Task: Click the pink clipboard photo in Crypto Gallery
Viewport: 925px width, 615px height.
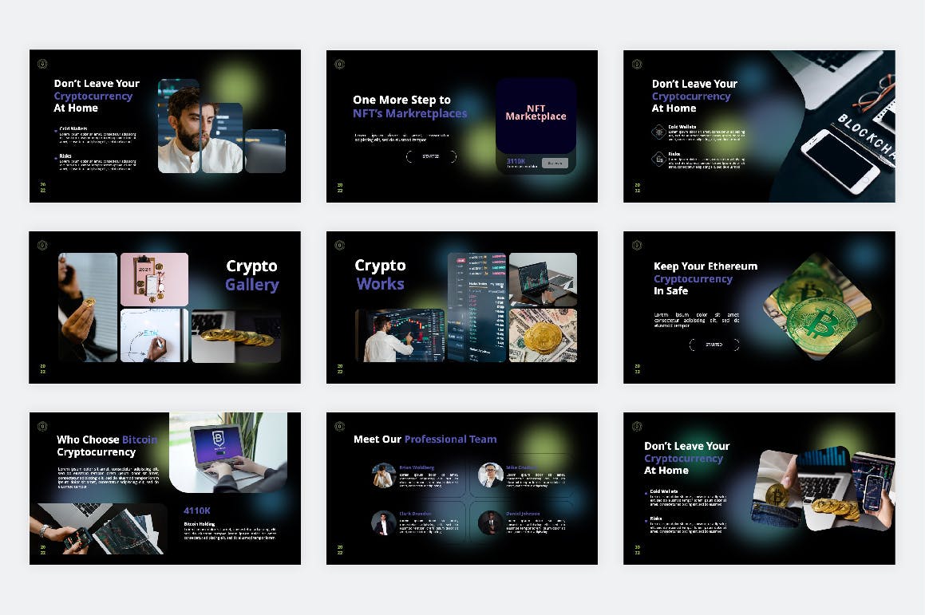Action: [x=154, y=279]
